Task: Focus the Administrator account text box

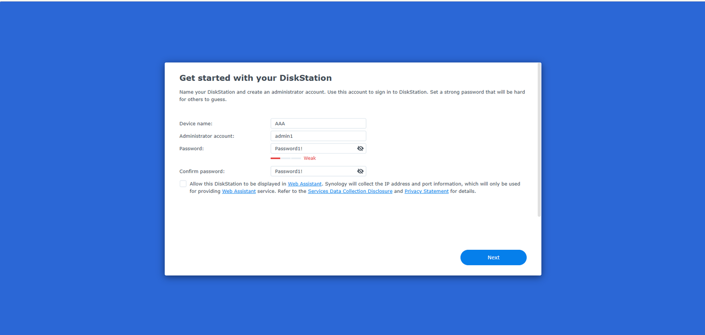Action: tap(318, 136)
